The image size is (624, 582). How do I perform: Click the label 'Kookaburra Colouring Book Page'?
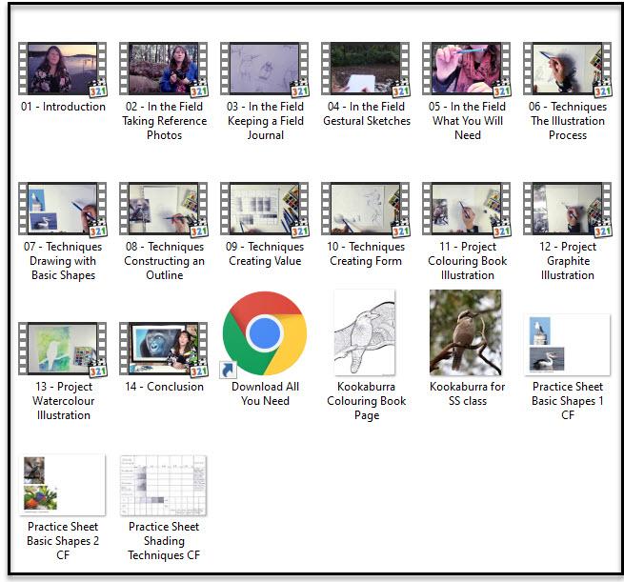coord(367,401)
